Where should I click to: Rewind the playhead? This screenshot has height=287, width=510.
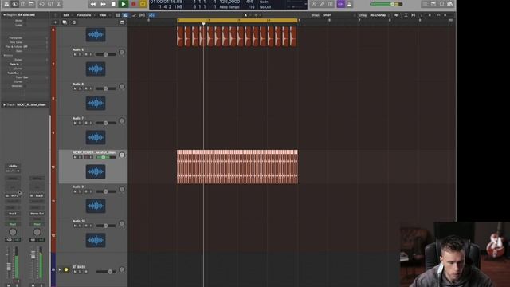[93, 4]
